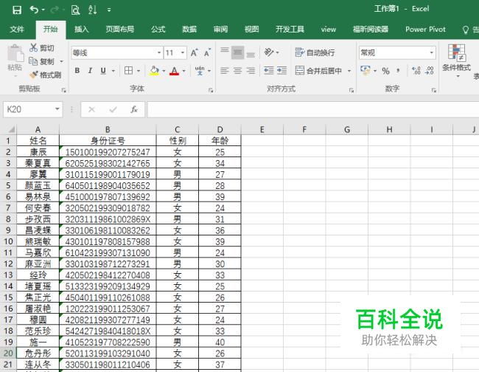Screen dimensions: 479x372
Task: Open the 字体 font dialog launcher
Action: (x=211, y=90)
